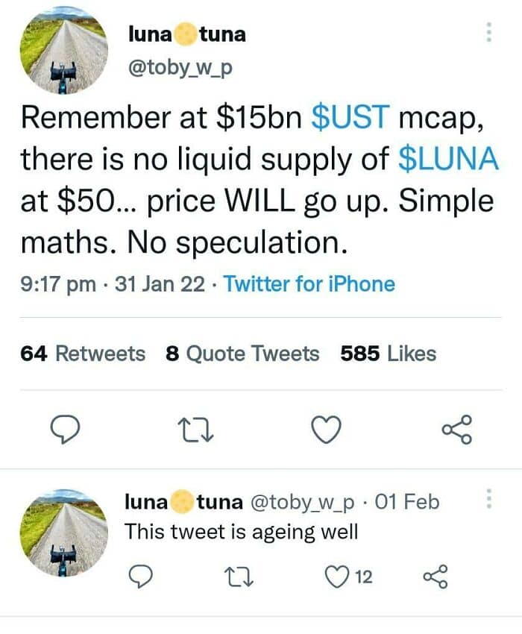The width and height of the screenshot is (522, 634).
Task: Reply to the main tweet
Action: point(66,429)
